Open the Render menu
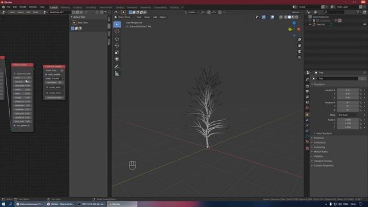The image size is (368, 207). tap(23, 7)
